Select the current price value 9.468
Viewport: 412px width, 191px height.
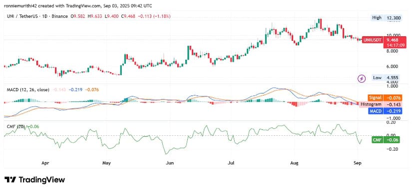[x=393, y=40]
